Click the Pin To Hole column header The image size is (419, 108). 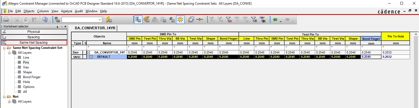[396, 36]
